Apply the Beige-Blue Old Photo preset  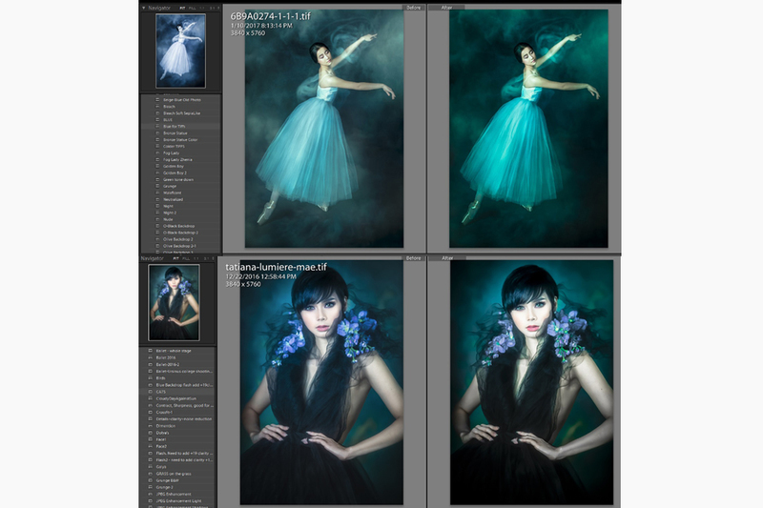pos(181,100)
